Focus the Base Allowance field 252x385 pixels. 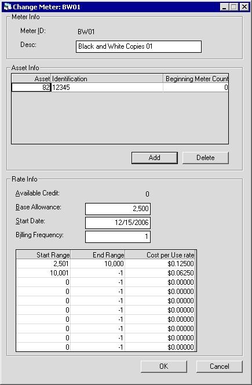coord(118,209)
